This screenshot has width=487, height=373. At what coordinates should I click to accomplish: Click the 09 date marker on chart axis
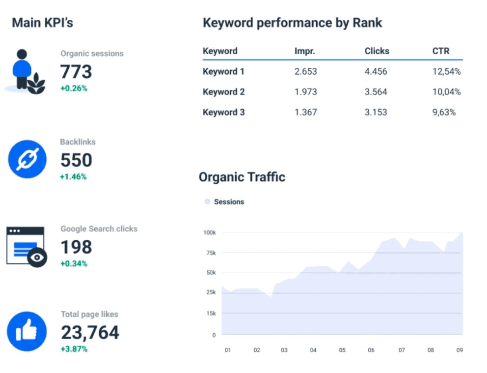pyautogui.click(x=460, y=350)
